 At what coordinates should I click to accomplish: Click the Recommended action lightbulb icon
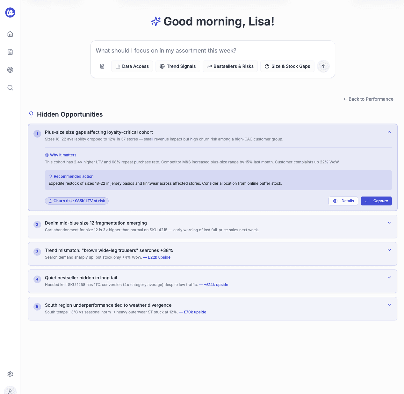pyautogui.click(x=51, y=176)
